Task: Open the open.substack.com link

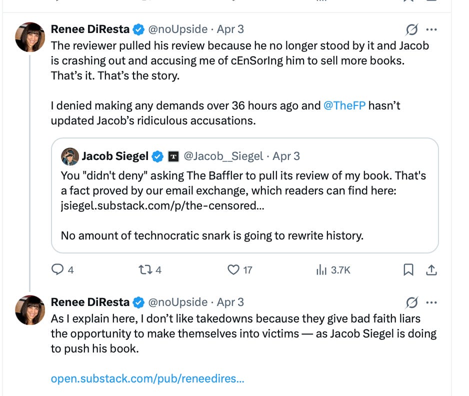Action: pyautogui.click(x=147, y=378)
